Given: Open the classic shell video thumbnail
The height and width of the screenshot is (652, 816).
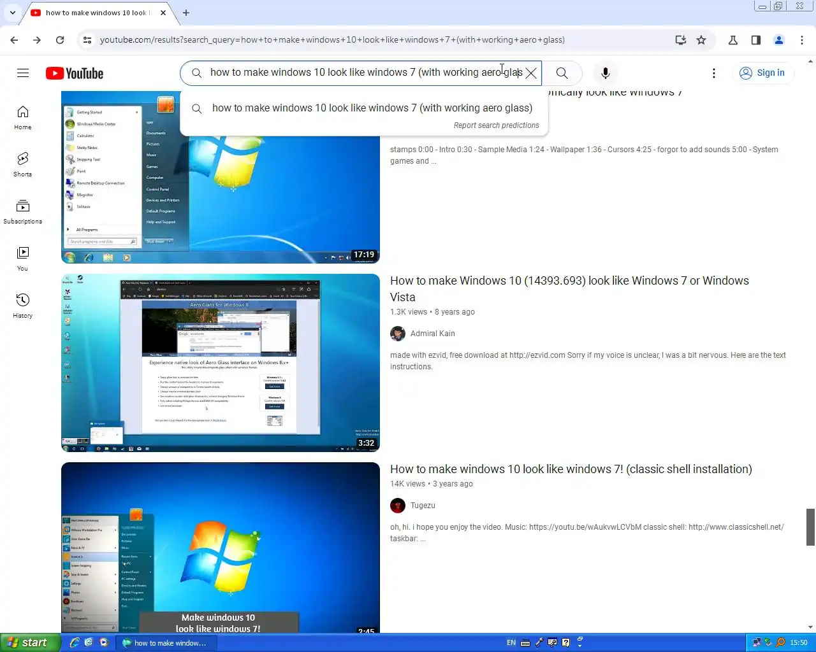Looking at the screenshot, I should (x=221, y=548).
